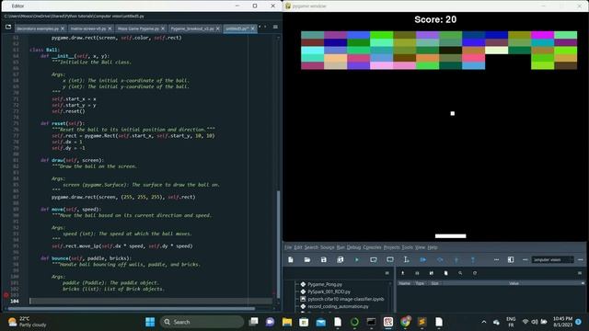
Task: Select Pygame_Pong.py in project tree
Action: click(x=325, y=284)
